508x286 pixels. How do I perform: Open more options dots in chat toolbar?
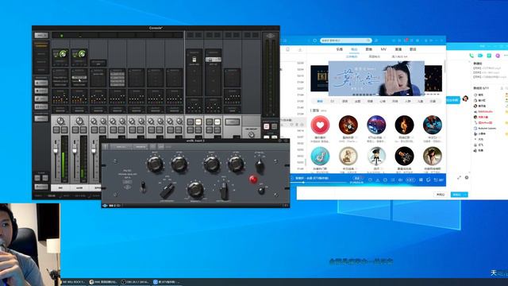click(x=506, y=56)
